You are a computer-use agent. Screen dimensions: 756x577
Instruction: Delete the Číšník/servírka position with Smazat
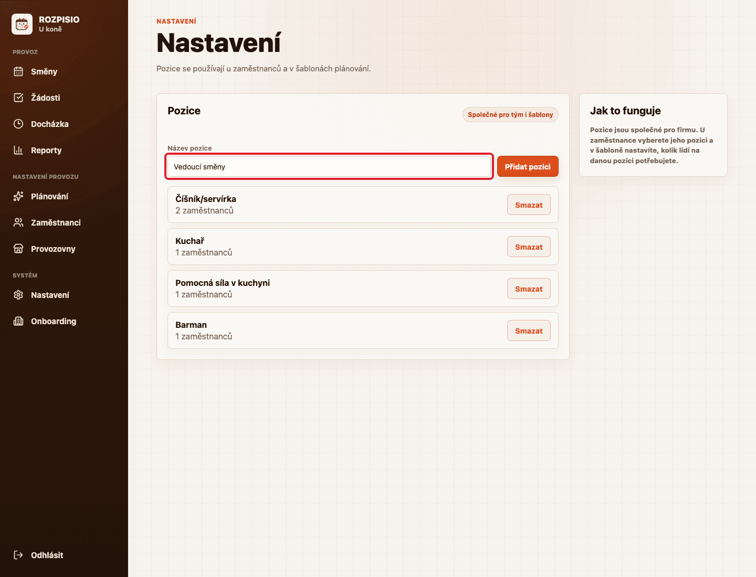click(x=529, y=205)
